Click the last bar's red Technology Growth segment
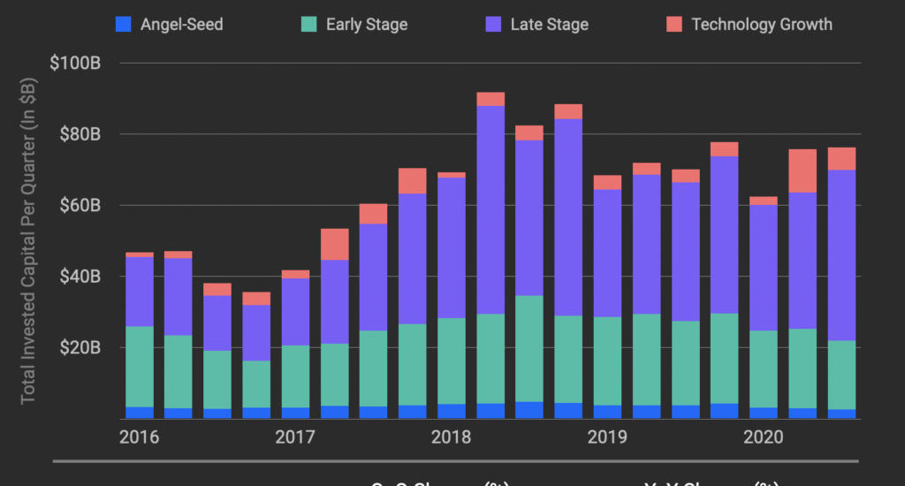 coord(840,158)
